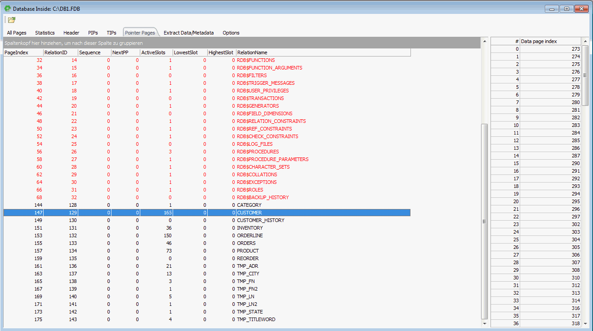Screen dimensions: 593x331
Task: Open the TIPs tab
Action: [x=111, y=33]
